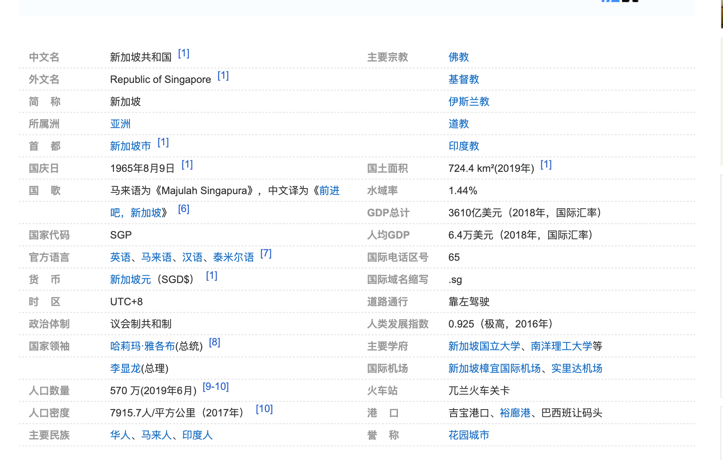This screenshot has height=460, width=723.
Task: Select the label 人类发展指数
Action: coord(398,324)
